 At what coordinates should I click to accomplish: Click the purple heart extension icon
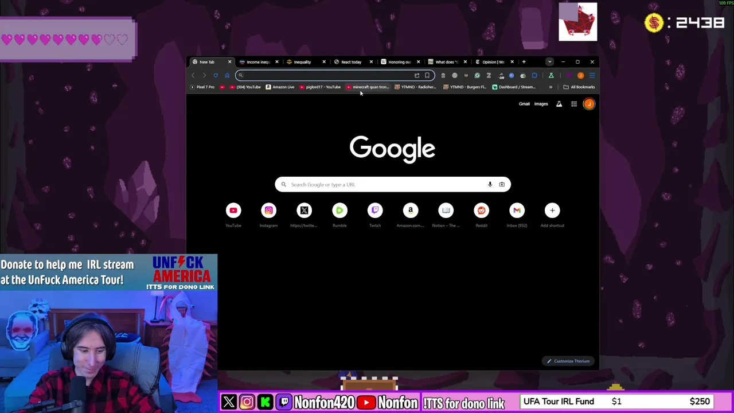click(x=569, y=75)
